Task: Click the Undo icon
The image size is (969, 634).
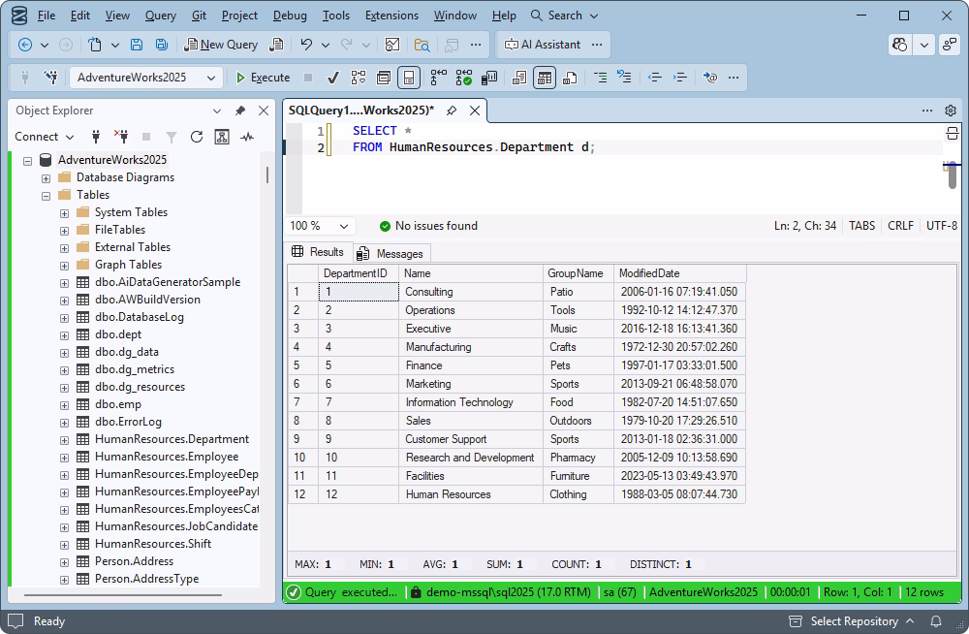Action: click(306, 45)
